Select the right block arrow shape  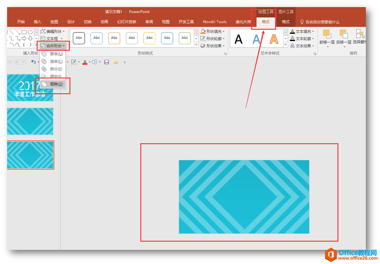click(x=24, y=38)
